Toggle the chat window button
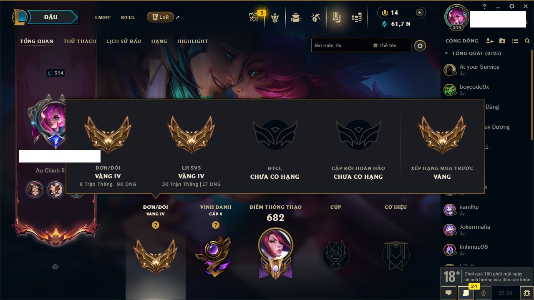Image resolution: width=534 pixels, height=300 pixels. 448,293
